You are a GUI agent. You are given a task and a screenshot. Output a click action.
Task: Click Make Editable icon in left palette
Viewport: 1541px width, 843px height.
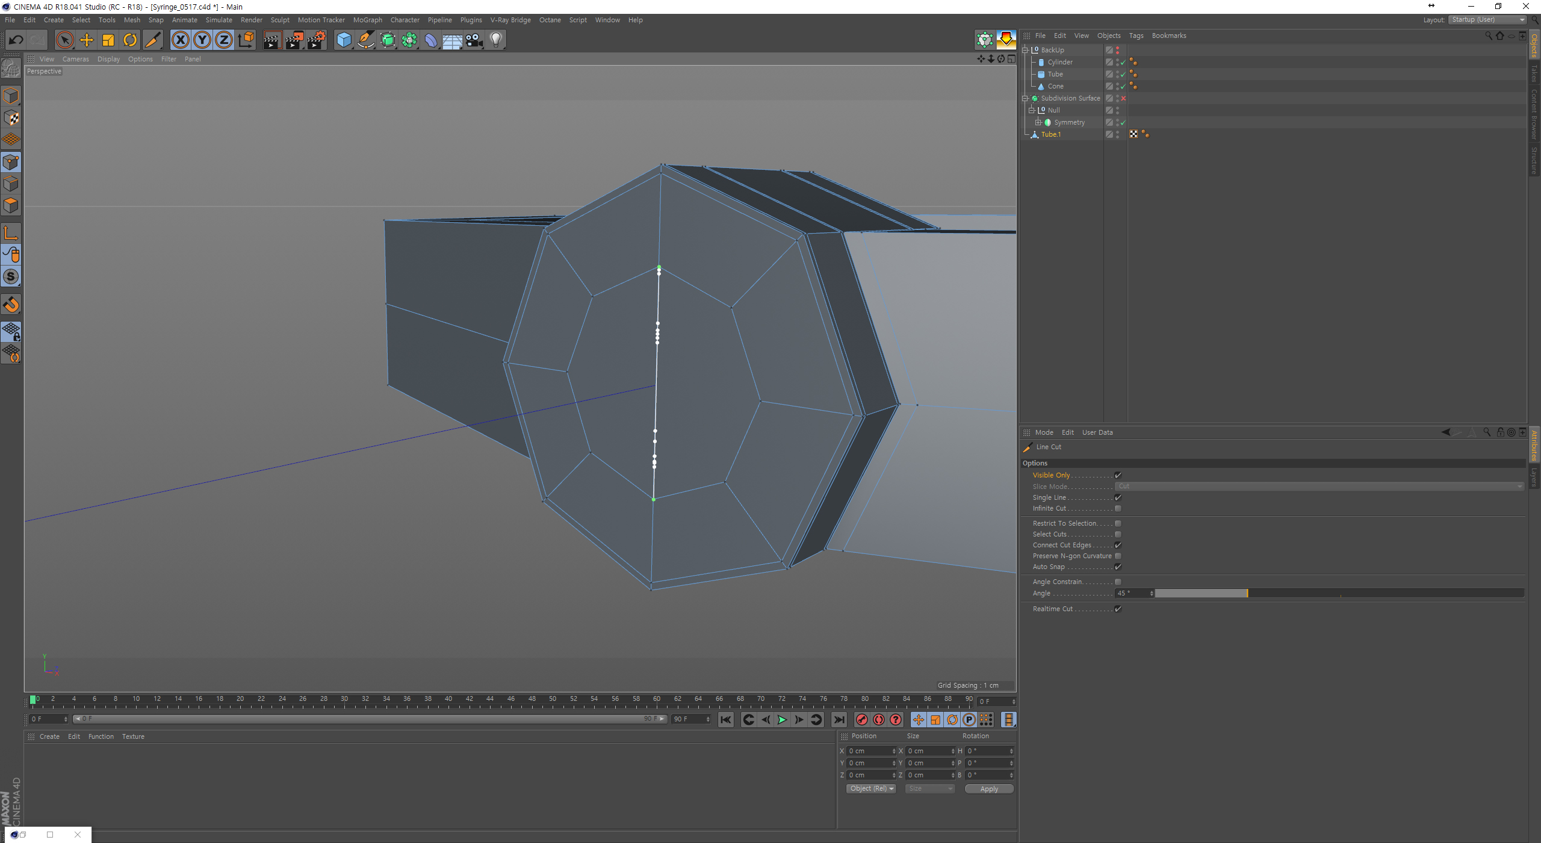pyautogui.click(x=11, y=68)
